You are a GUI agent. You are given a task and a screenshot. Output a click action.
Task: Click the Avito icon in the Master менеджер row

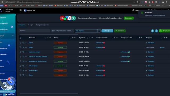pyautogui.click(x=129, y=52)
